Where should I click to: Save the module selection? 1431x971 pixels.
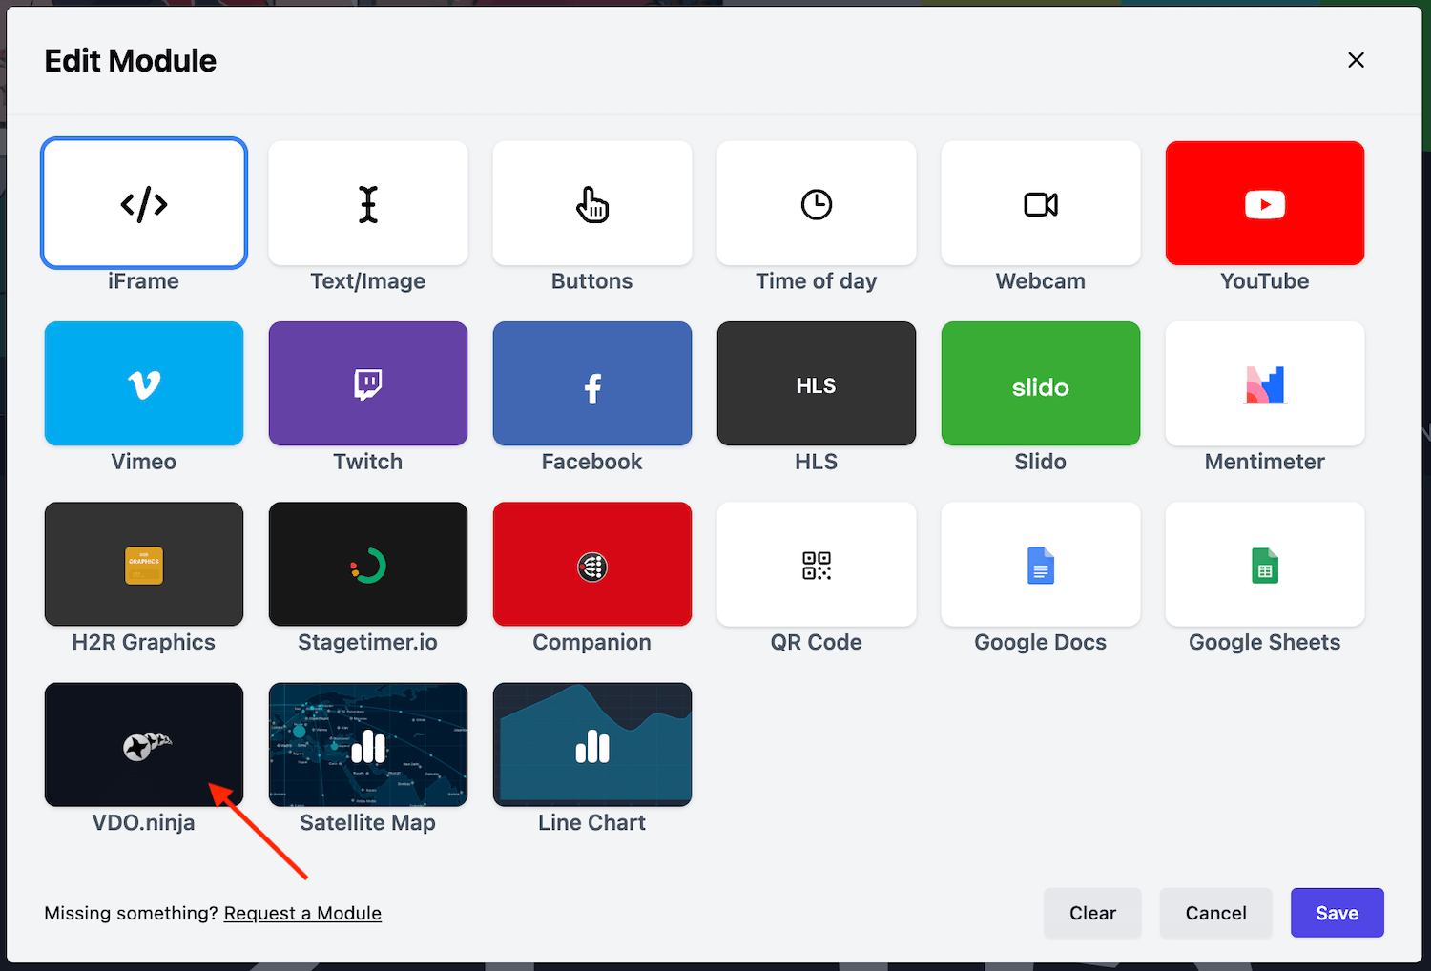[1337, 913]
